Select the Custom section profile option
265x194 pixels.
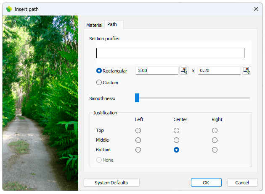tap(99, 83)
